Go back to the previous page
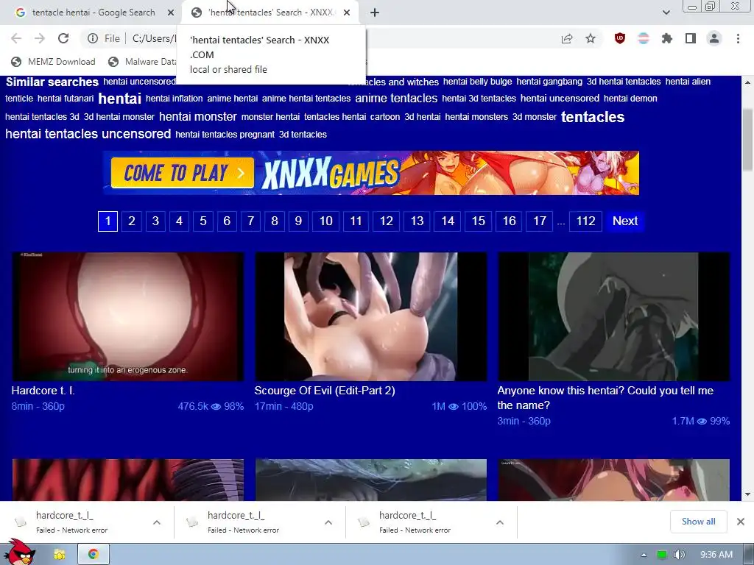754x565 pixels. [16, 38]
